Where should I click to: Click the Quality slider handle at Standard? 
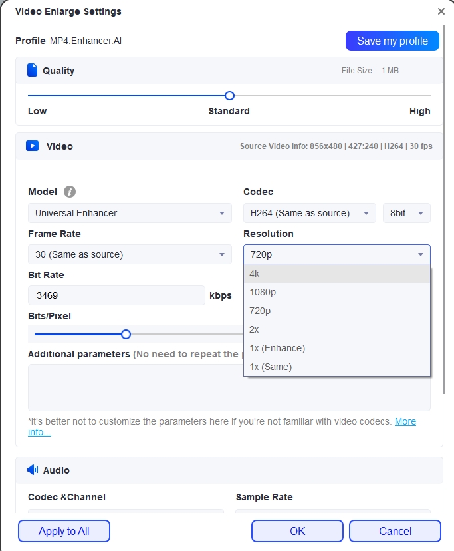pyautogui.click(x=229, y=96)
